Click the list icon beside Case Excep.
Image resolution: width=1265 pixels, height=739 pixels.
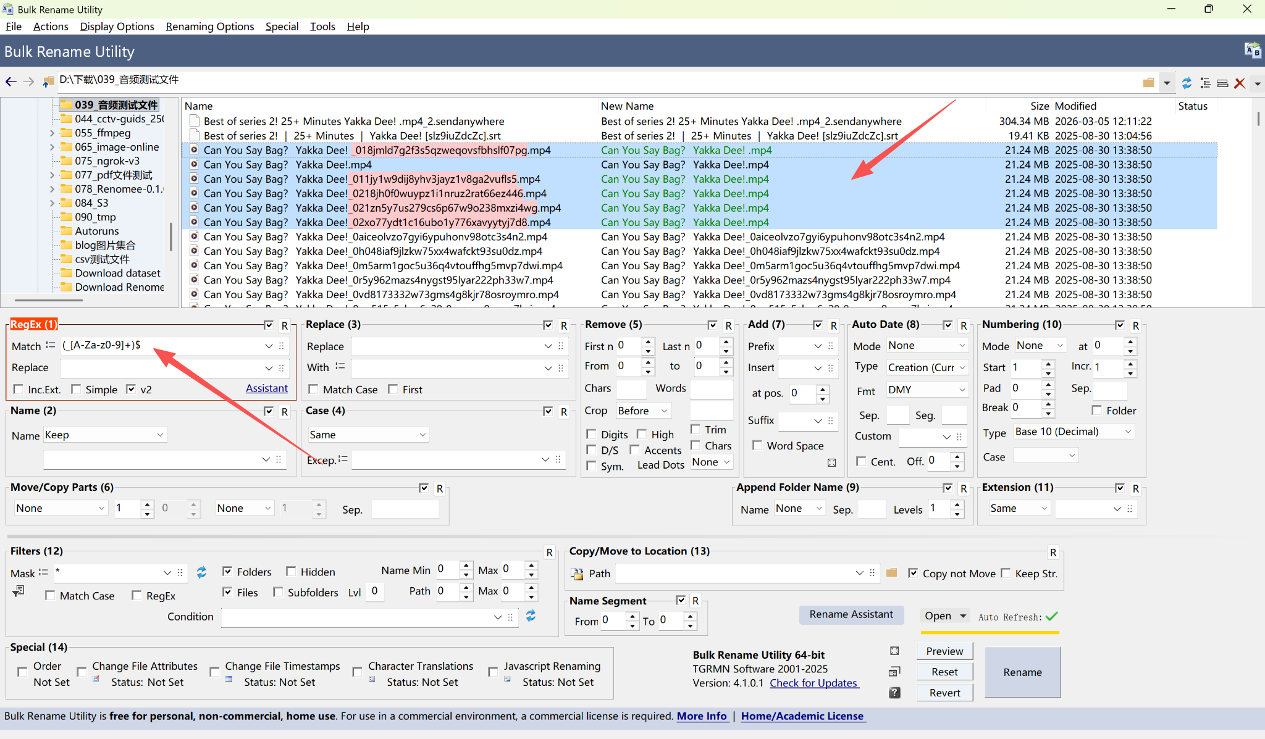click(x=343, y=459)
